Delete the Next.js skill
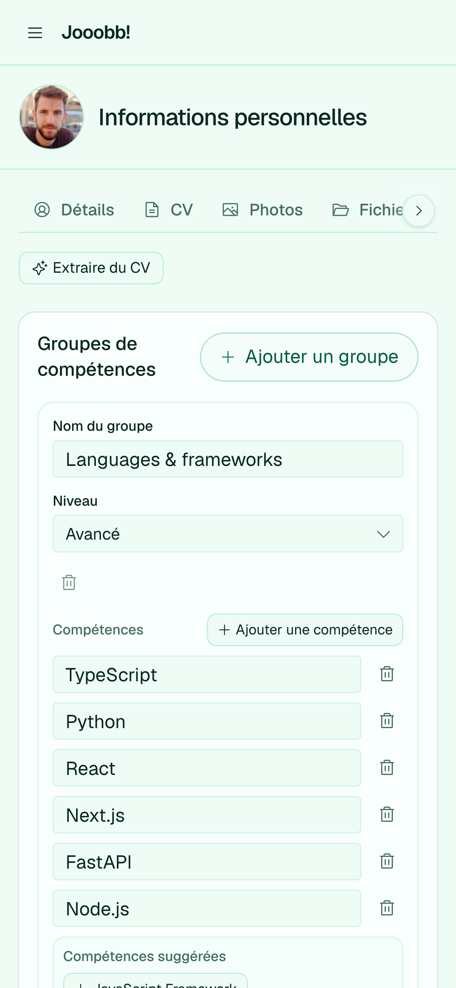 click(x=387, y=814)
